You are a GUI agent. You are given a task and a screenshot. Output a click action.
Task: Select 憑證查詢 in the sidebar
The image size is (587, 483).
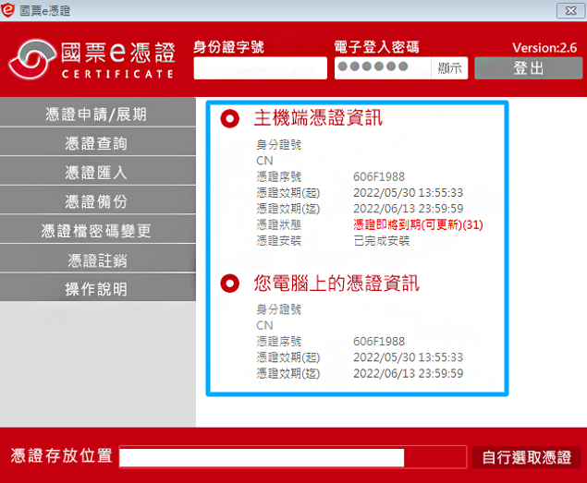[97, 143]
